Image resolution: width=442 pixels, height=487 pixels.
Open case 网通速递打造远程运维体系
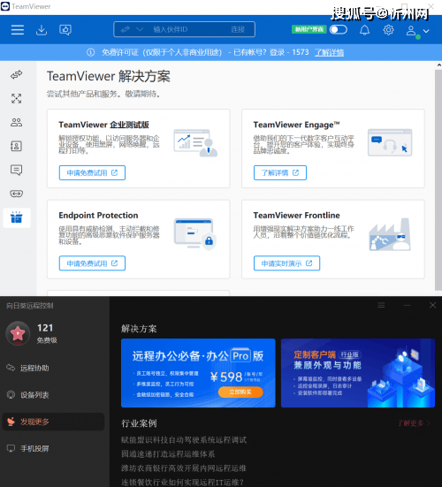tap(168, 454)
